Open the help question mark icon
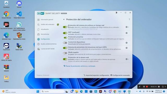The image size is (167, 94). 129,19
